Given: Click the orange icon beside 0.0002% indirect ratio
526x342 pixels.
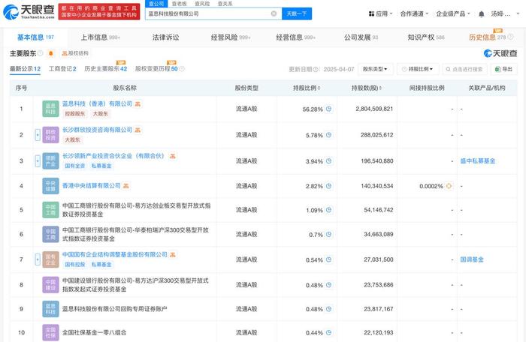Looking at the screenshot, I should click(449, 185).
